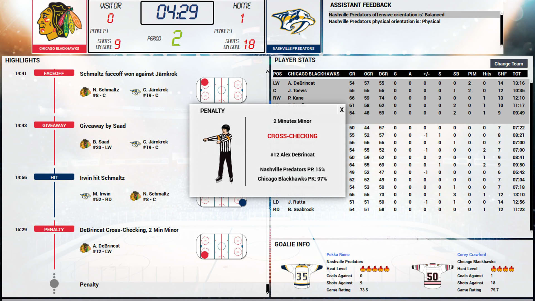Click 'Schmaltz faceoff won against Järnkrok' highlight
This screenshot has width=535, height=301.
pos(128,74)
